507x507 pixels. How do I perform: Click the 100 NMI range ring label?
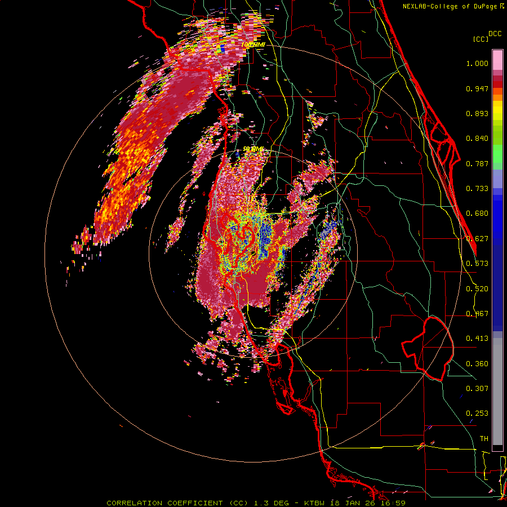(x=253, y=45)
